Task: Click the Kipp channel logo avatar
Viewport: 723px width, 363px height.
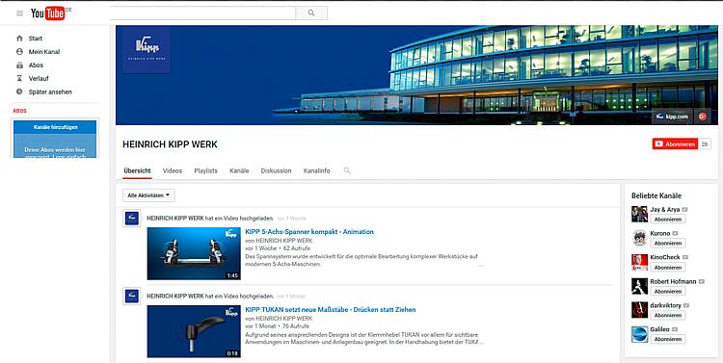Action: click(x=147, y=50)
